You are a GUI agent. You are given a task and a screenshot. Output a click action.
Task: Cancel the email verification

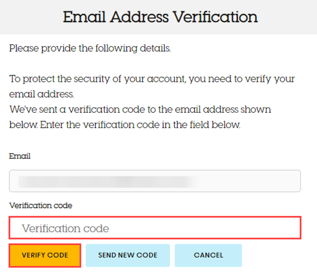(208, 255)
